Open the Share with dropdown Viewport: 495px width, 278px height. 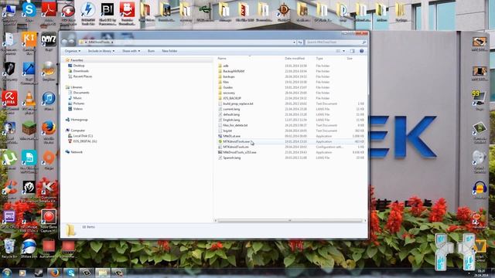point(131,51)
